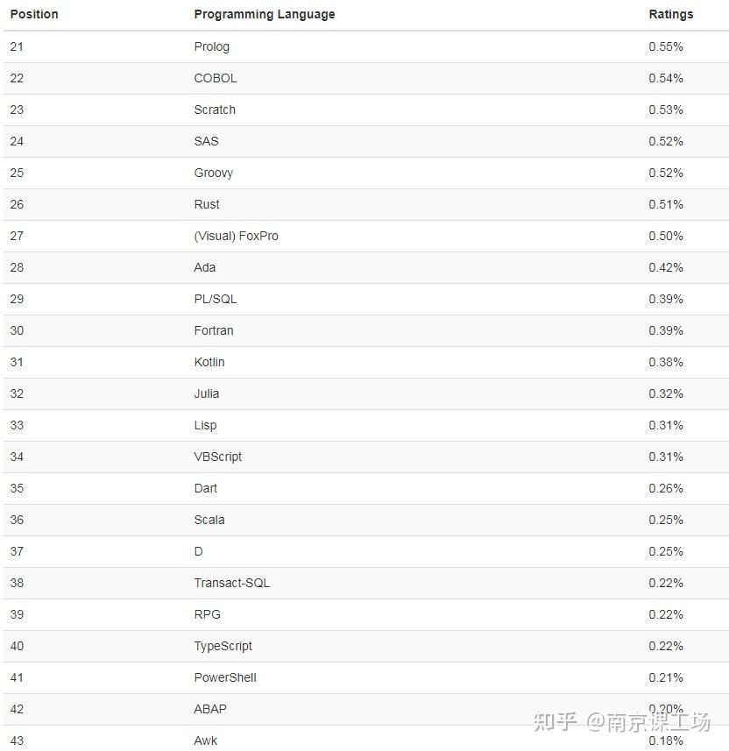Viewport: 729px width, 751px height.
Task: Select the Transact-SQL language cell
Action: (231, 583)
